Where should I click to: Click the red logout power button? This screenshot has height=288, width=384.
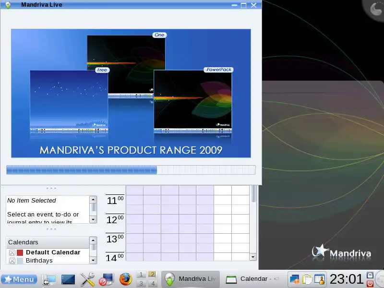370,284
